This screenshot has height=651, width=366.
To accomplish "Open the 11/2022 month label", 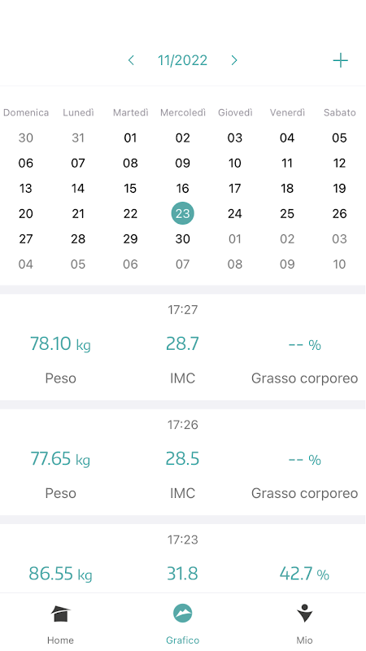I will coord(182,60).
